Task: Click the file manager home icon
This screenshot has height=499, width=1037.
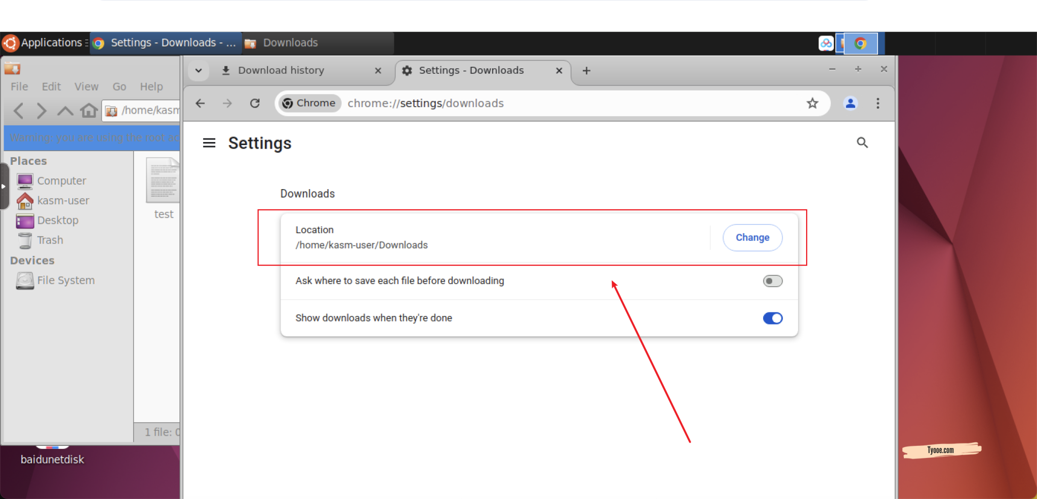Action: coord(89,110)
